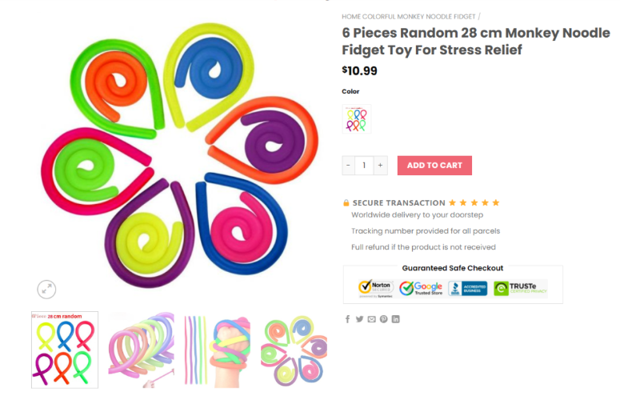The width and height of the screenshot is (620, 396).
Task: Share product on Facebook
Action: 348,319
